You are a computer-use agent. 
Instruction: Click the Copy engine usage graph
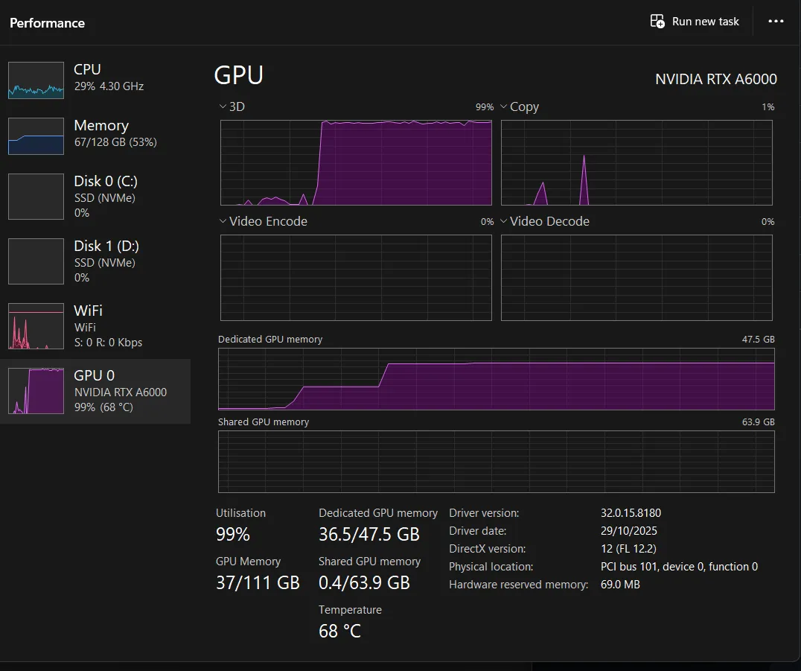pos(636,162)
